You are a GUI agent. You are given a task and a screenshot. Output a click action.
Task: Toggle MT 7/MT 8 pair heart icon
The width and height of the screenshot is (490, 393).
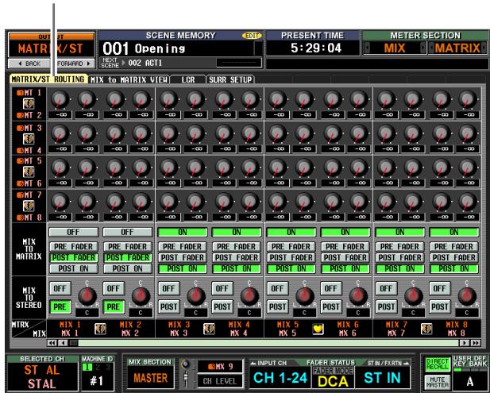point(29,206)
